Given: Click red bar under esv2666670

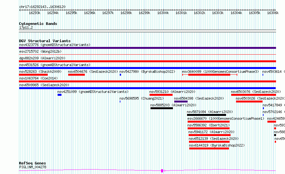Looking at the screenshot, I should [208, 122].
